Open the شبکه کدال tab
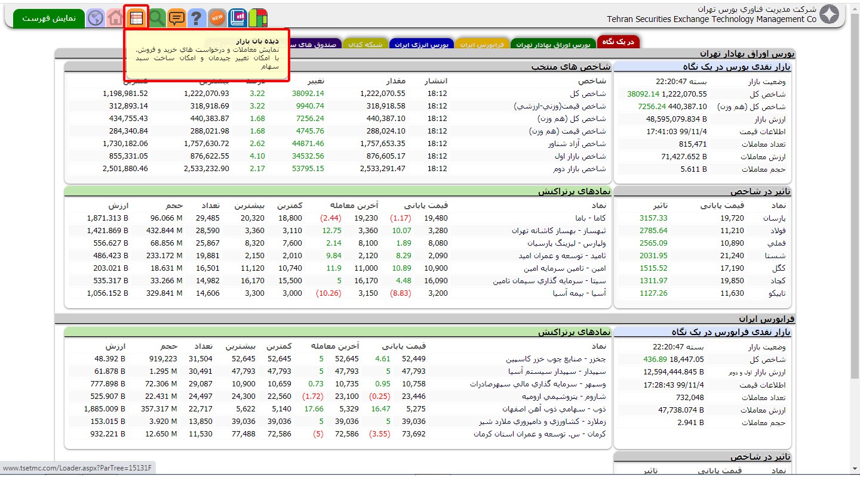This screenshot has height=477, width=860. pos(364,44)
